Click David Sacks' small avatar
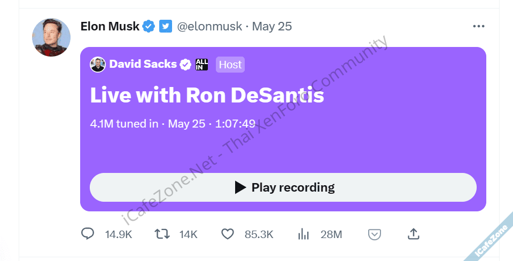 pos(98,65)
